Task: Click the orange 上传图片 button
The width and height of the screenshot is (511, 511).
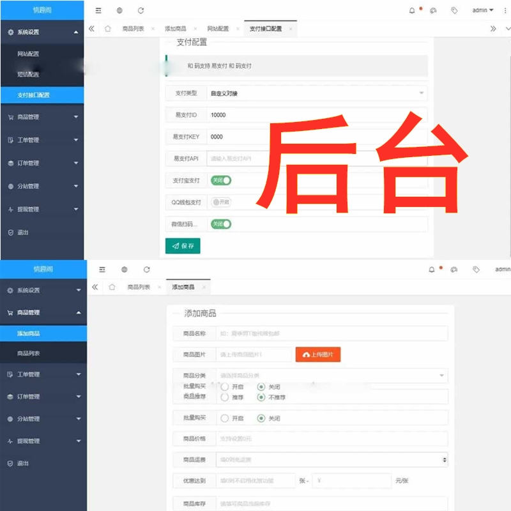Action: [317, 355]
